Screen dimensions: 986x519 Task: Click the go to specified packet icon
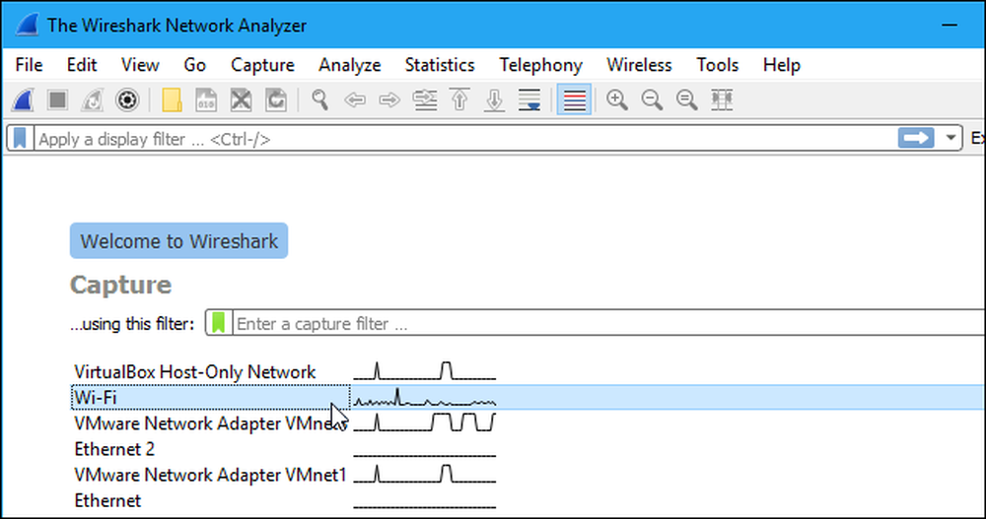425,99
